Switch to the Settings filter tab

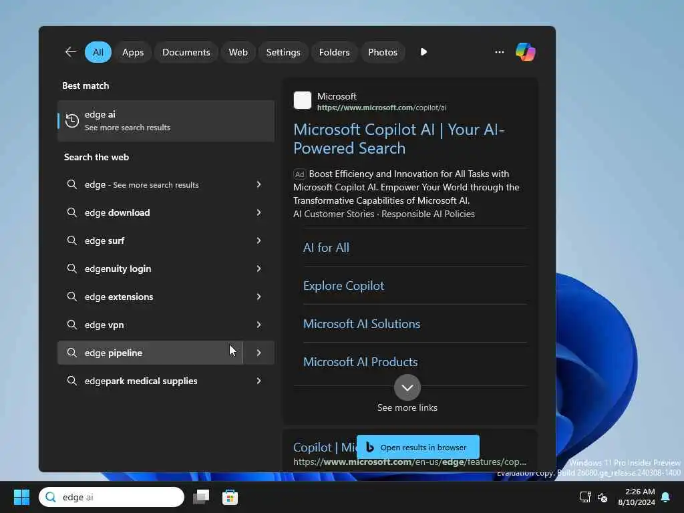click(283, 52)
